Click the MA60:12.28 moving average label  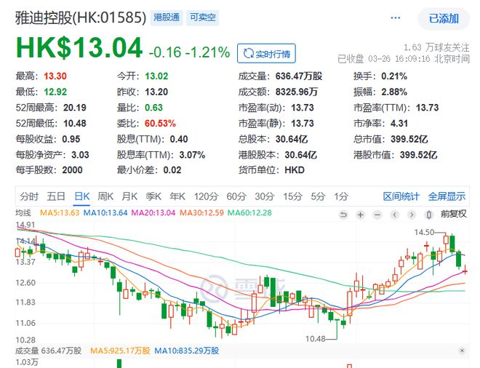coord(249,213)
